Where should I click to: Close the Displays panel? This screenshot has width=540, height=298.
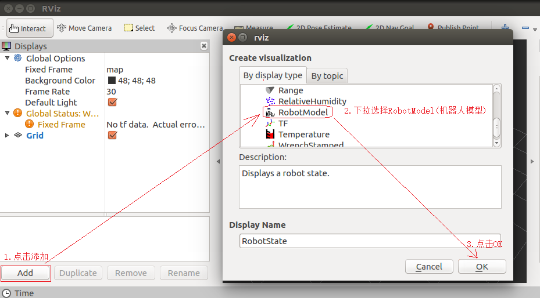(x=204, y=46)
